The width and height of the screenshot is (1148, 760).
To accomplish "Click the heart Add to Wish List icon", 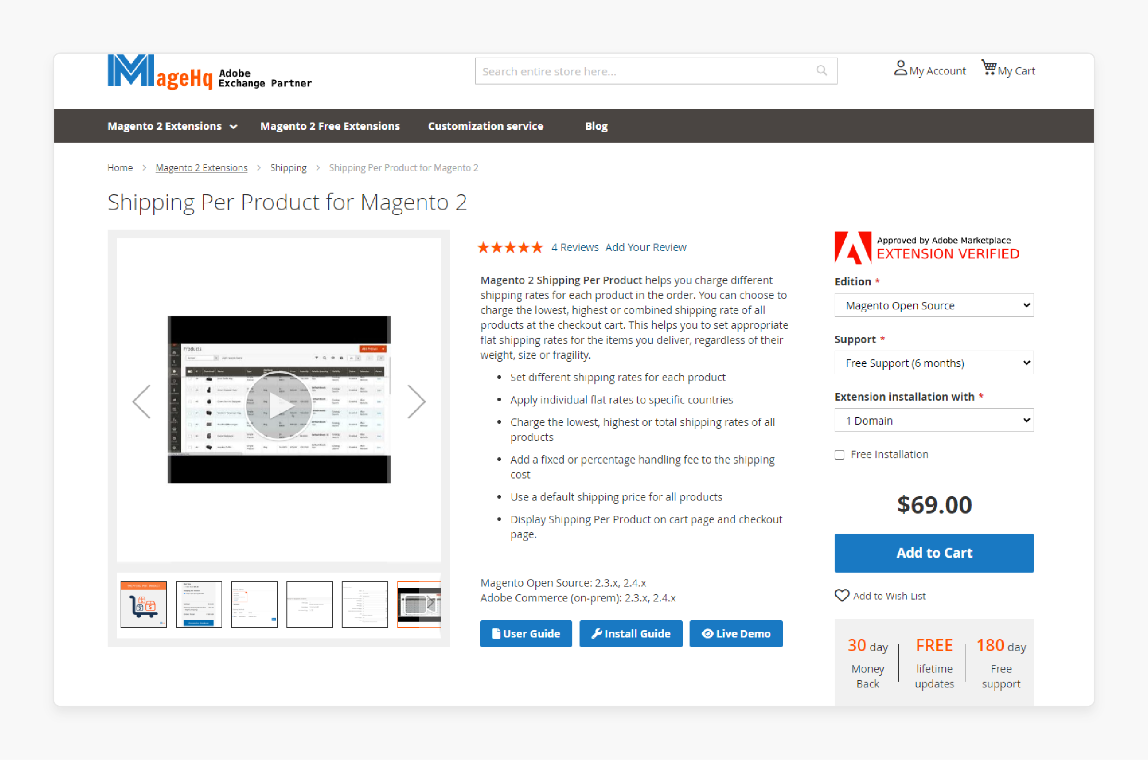I will coord(841,595).
